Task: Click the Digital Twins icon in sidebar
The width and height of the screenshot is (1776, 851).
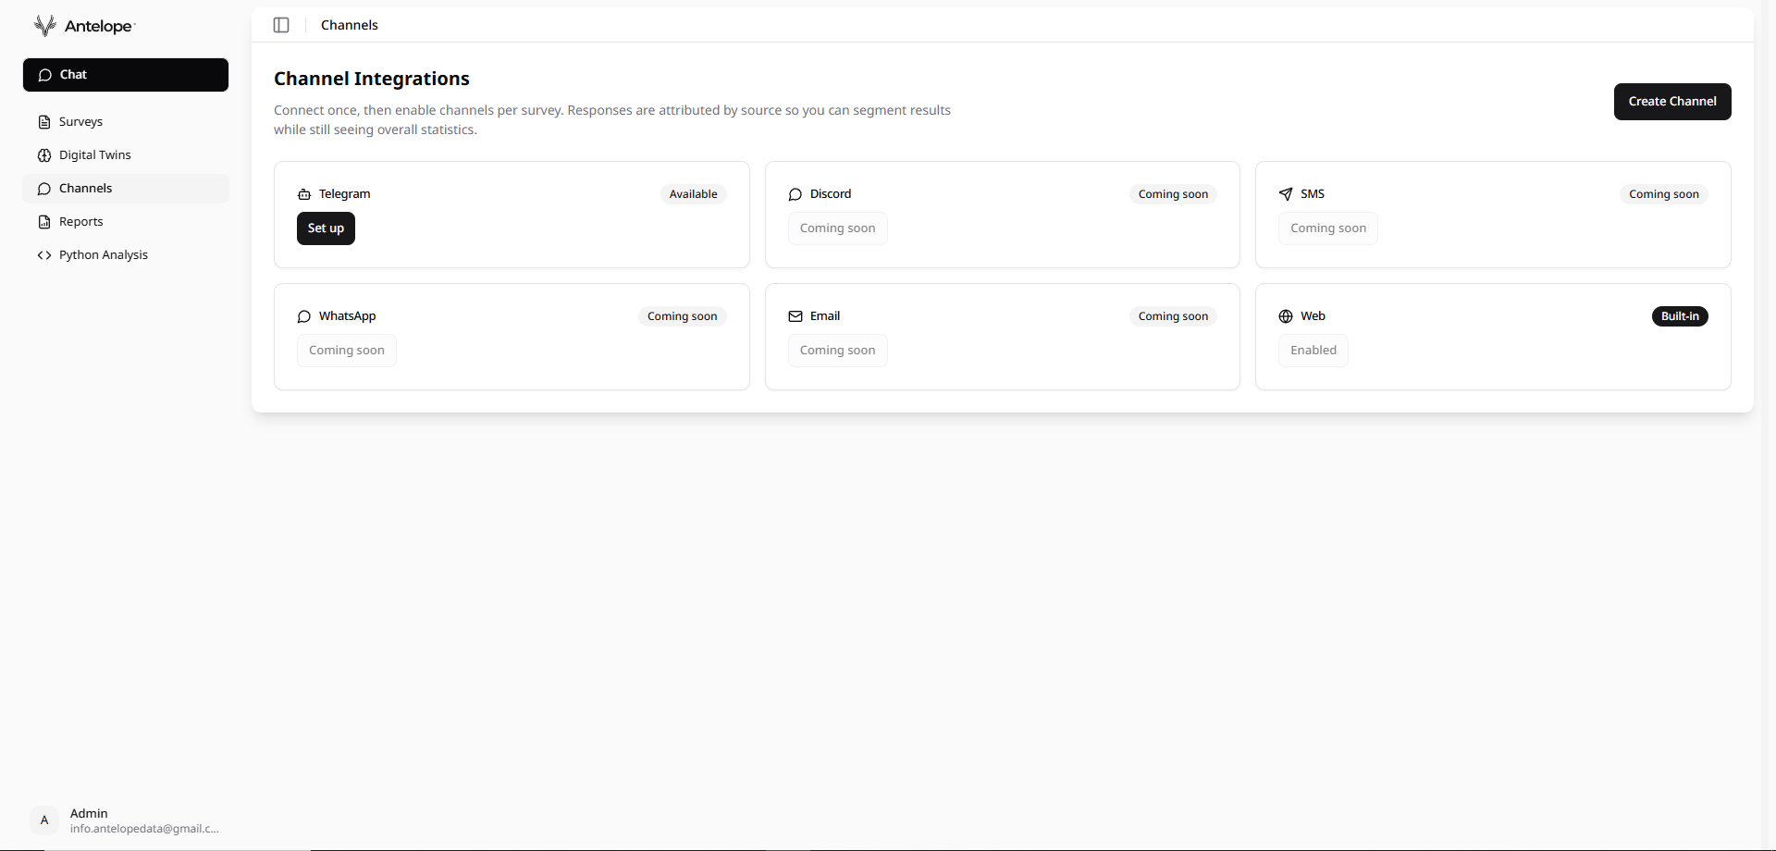Action: tap(44, 154)
